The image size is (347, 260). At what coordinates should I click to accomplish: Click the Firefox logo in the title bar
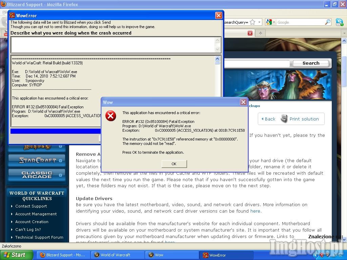tap(3, 4)
